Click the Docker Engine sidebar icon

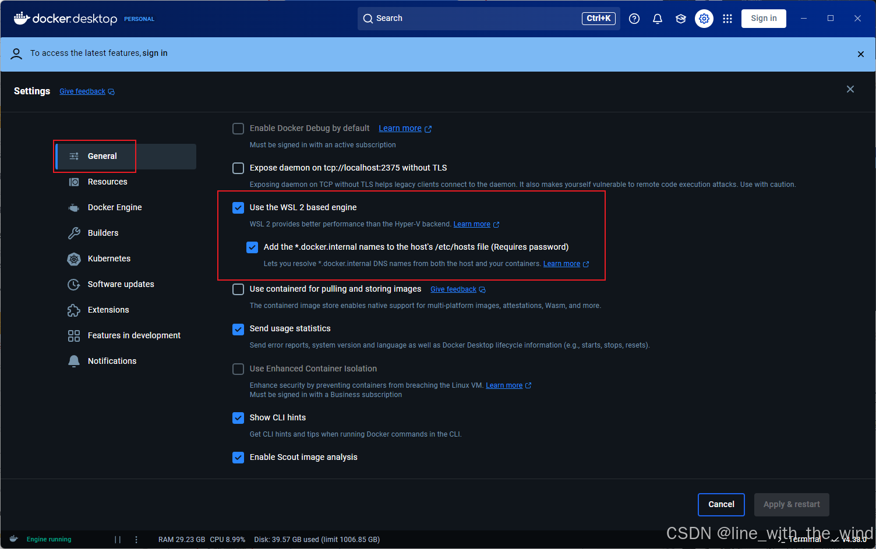[x=74, y=207]
